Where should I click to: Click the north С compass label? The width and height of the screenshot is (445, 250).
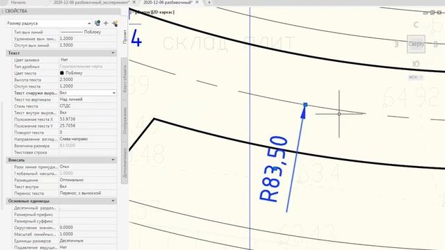416,25
